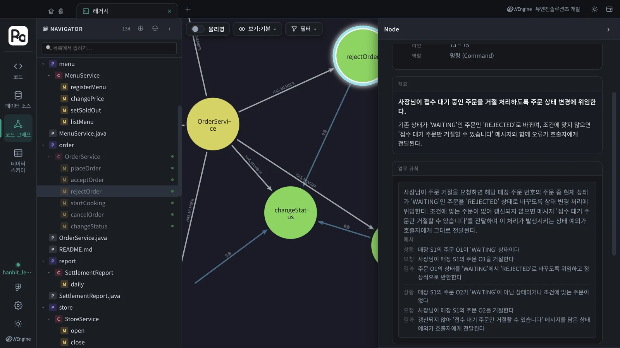Click the OrderService graph node

pyautogui.click(x=213, y=124)
